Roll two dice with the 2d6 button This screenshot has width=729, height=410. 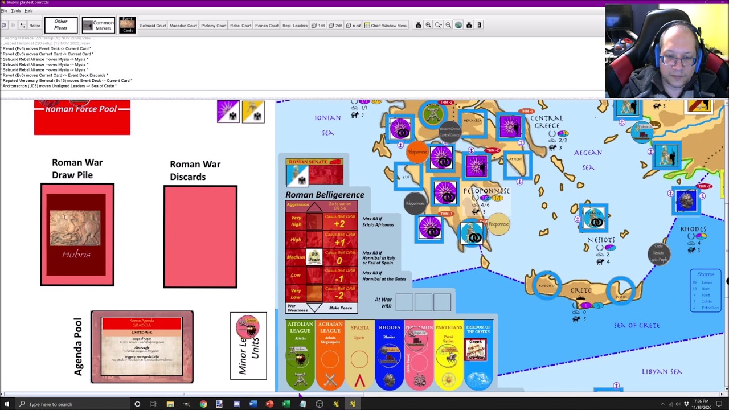335,26
